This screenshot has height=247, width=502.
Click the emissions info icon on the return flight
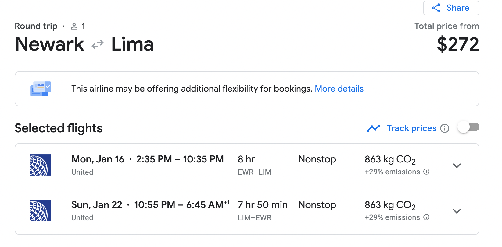(x=427, y=217)
